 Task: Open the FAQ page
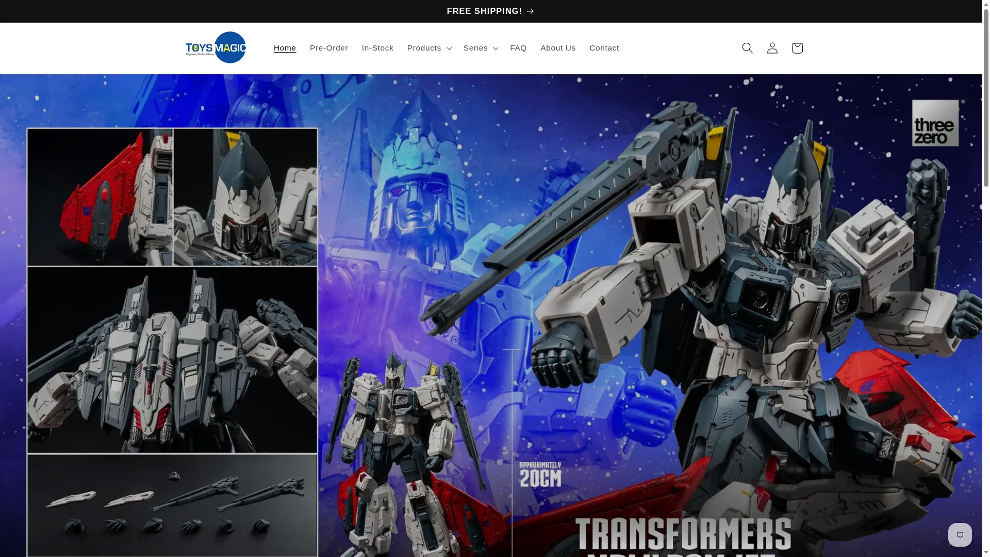tap(518, 48)
